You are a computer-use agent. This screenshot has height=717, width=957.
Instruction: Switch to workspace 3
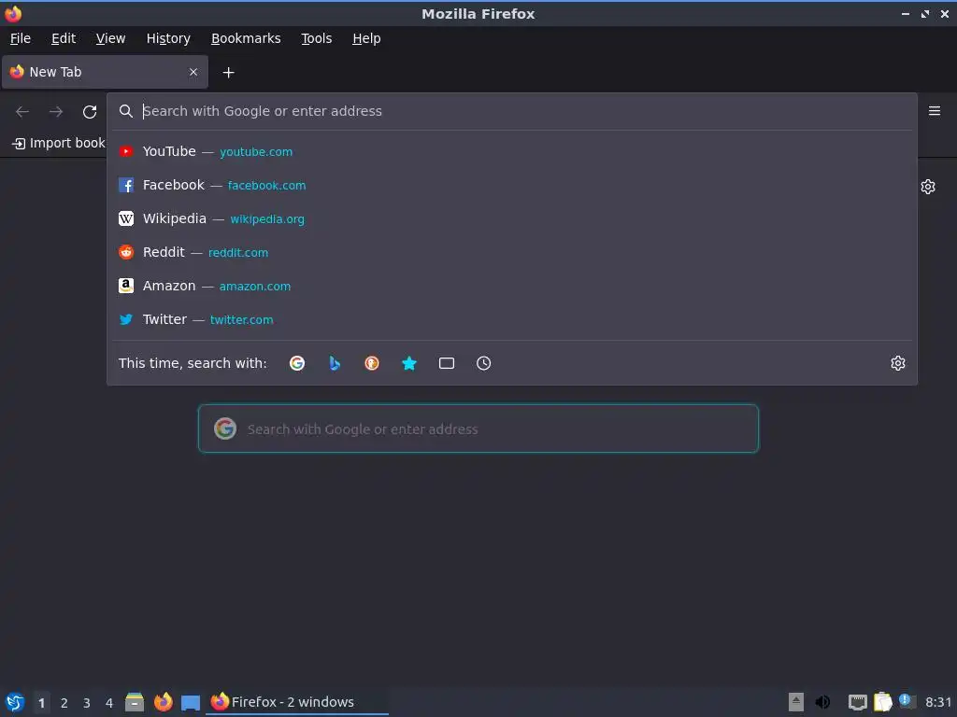tap(87, 703)
